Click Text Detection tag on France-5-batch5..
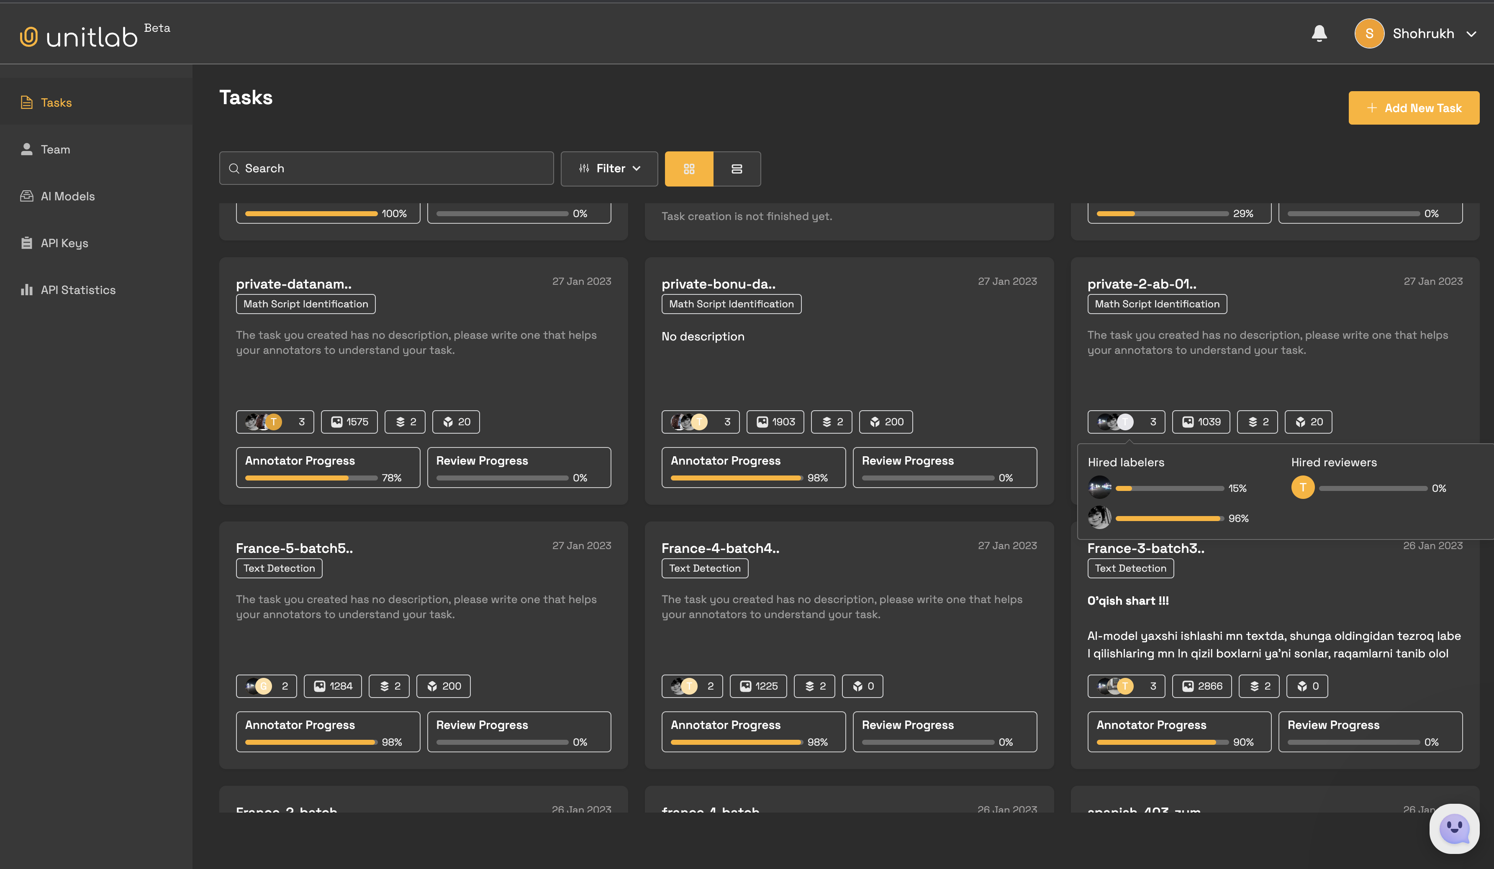The image size is (1494, 869). click(279, 568)
